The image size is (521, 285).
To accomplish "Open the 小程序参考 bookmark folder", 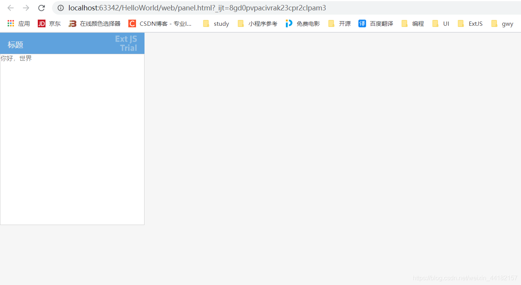I will pyautogui.click(x=257, y=23).
